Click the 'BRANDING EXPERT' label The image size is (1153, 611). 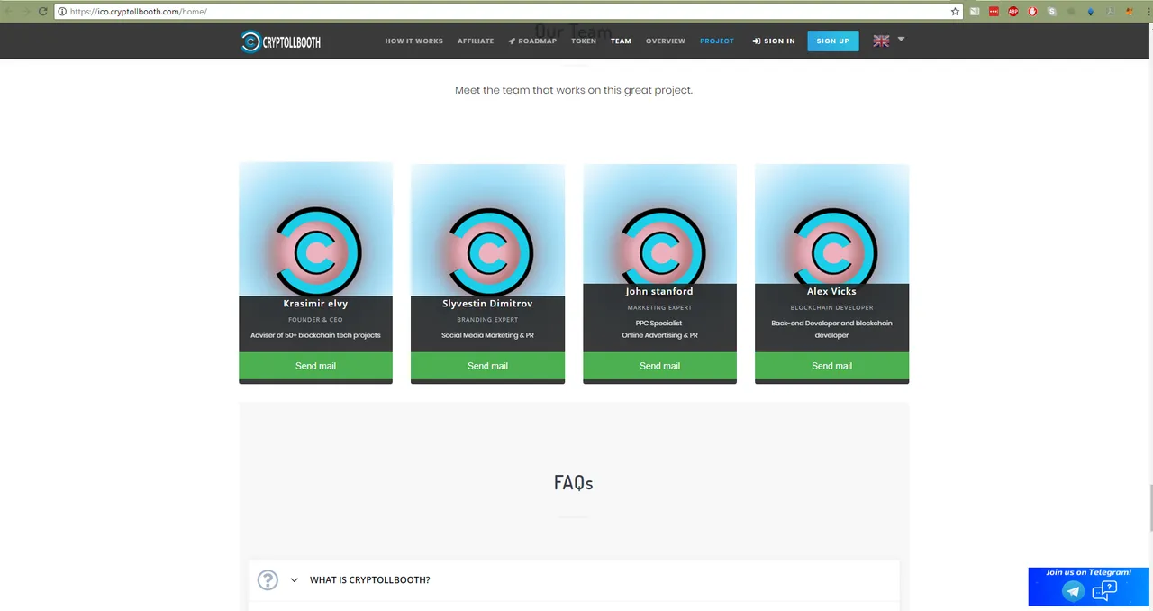click(487, 320)
